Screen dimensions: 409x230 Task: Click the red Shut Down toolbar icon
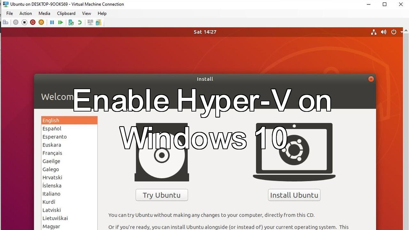coord(33,22)
